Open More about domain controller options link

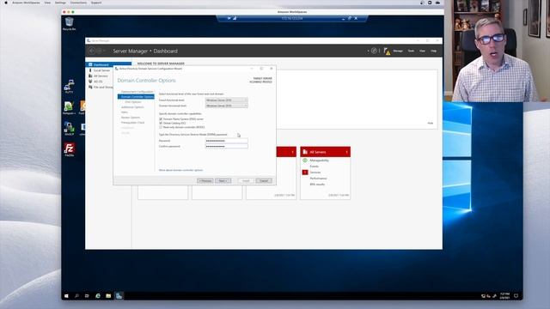point(180,170)
